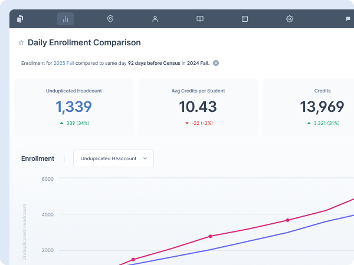The width and height of the screenshot is (354, 265).
Task: Select the Unduplicated Headcount summary card
Action: tap(75, 107)
